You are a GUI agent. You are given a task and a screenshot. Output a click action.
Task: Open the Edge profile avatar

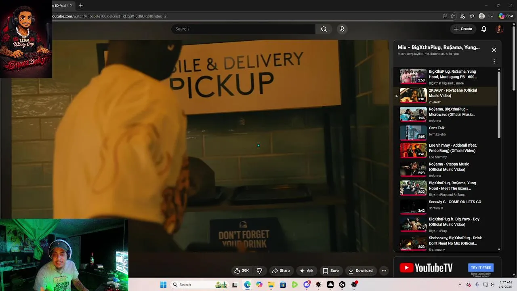[x=481, y=16]
